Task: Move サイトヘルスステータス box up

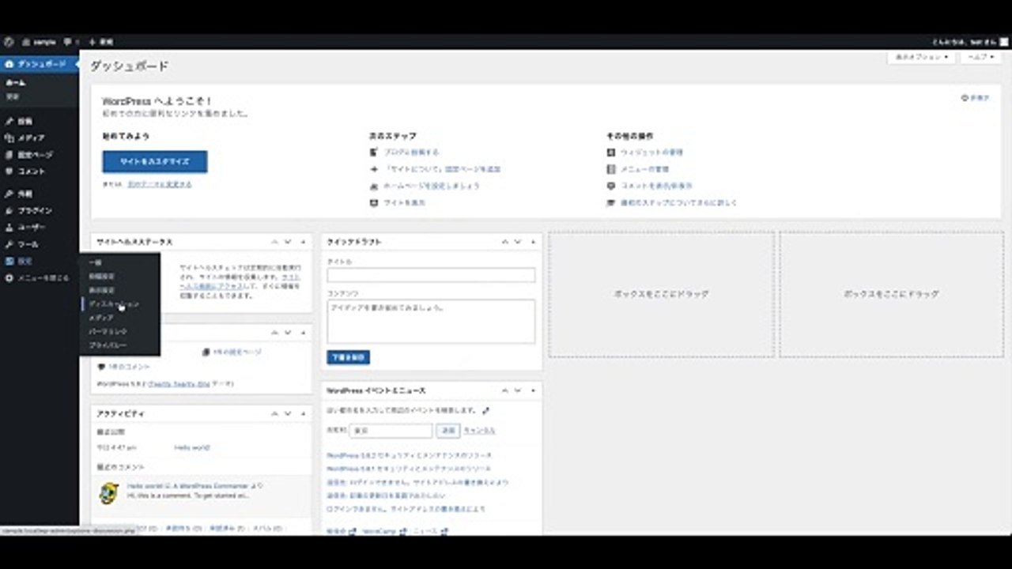Action: (274, 242)
